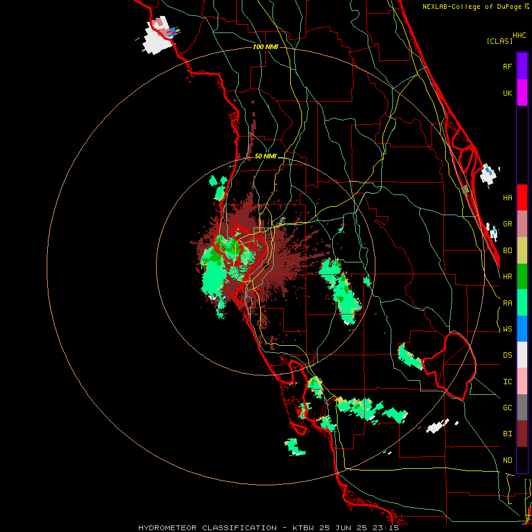The height and width of the screenshot is (532, 532).
Task: Select the light pink IC legend swatch
Action: coord(522,381)
